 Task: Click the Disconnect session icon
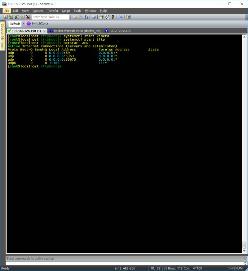point(28,17)
